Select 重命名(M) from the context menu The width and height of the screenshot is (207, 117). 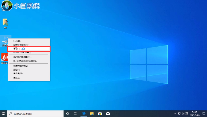pyautogui.click(x=18, y=73)
